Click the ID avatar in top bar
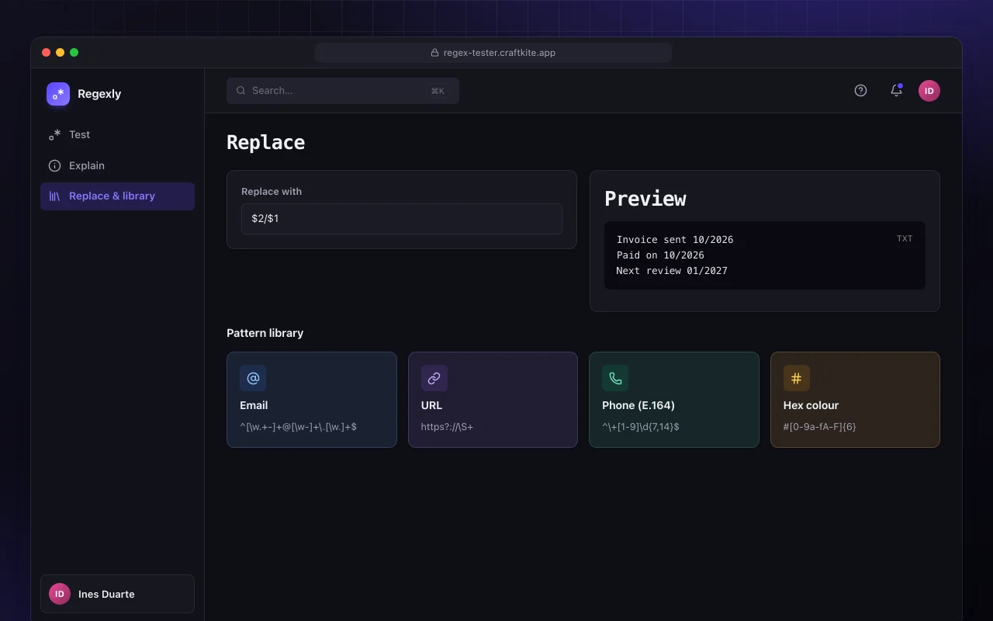The height and width of the screenshot is (621, 993). click(x=929, y=91)
